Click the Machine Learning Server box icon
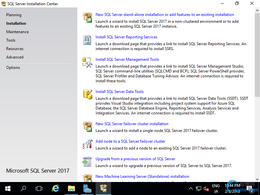260x195 pixels. [87, 178]
